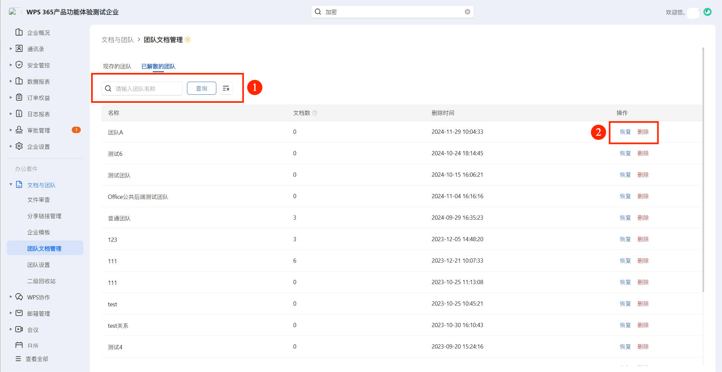This screenshot has height=372, width=722.
Task: Open 企业概况 overview icon in sidebar
Action: 19,32
